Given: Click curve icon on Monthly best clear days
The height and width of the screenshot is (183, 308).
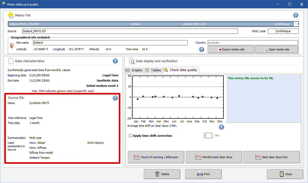Looking at the screenshot, I should (198, 157).
